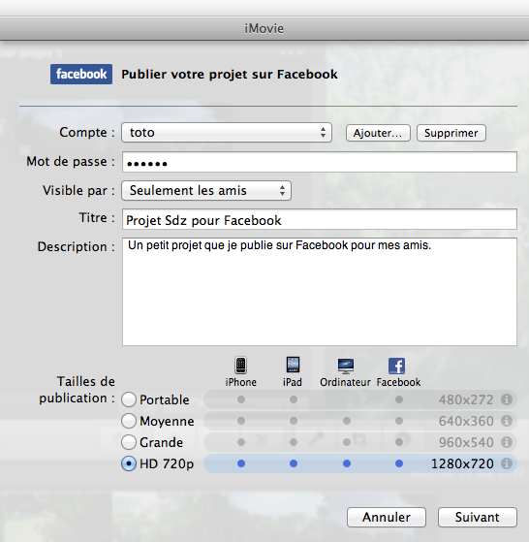Click the Tailles de publication label
The image size is (529, 542).
pos(77,390)
